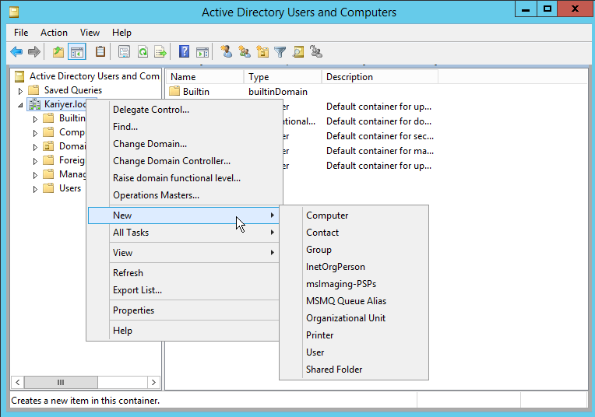Click the Filter funnel toolbar icon

click(x=280, y=51)
